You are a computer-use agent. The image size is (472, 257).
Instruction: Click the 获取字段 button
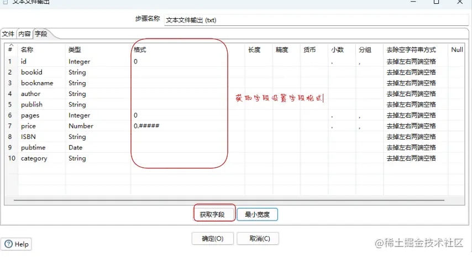point(213,215)
